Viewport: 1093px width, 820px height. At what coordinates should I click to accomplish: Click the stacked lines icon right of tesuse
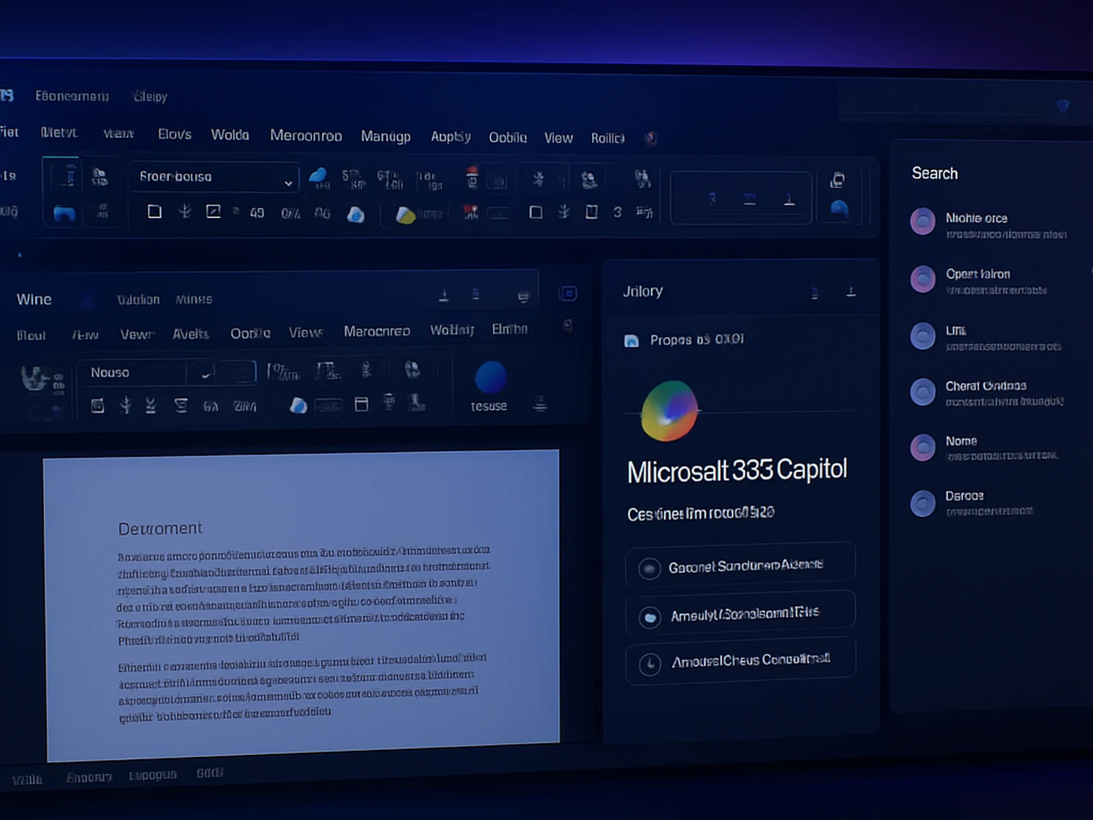pos(540,404)
